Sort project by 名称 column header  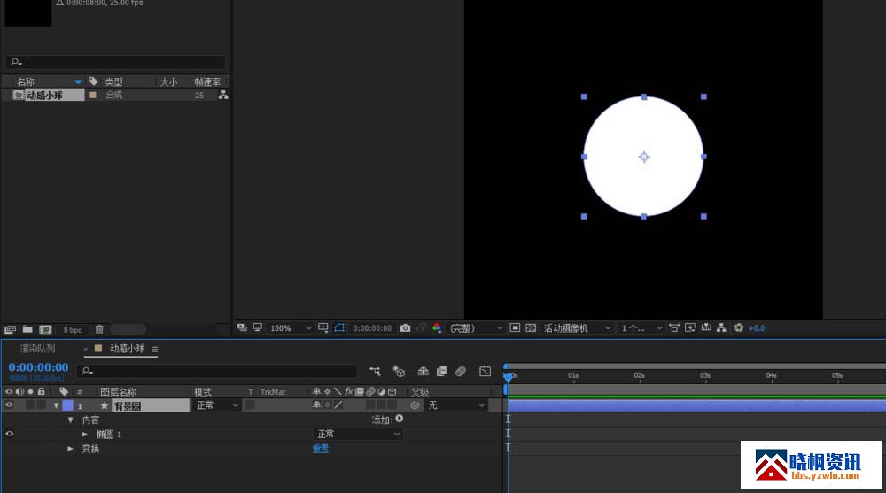[x=26, y=82]
